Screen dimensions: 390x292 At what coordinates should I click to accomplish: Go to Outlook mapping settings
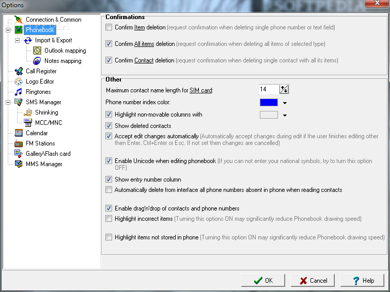click(x=65, y=51)
